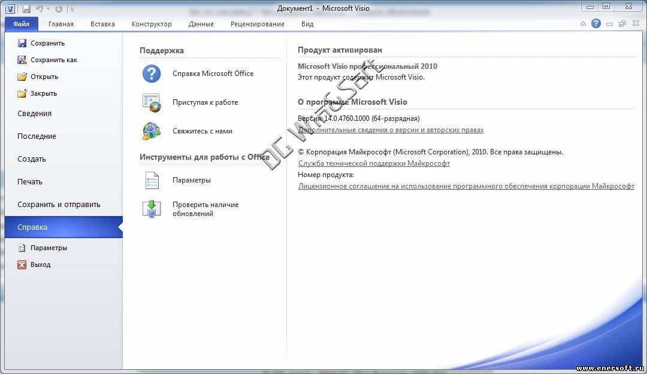Open Служба технической поддержки Майкрософт link
The image size is (647, 374).
(x=374, y=163)
